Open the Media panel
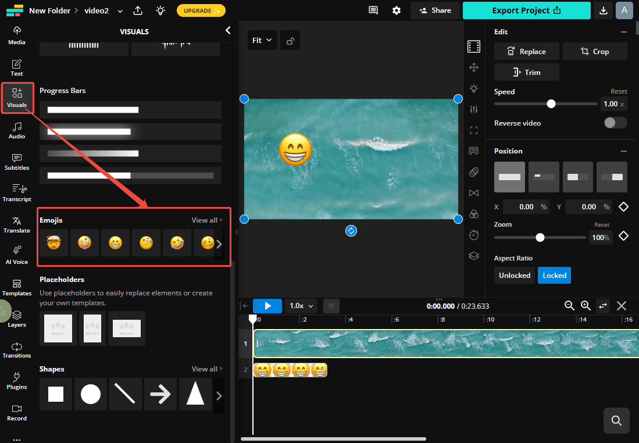 (16, 35)
